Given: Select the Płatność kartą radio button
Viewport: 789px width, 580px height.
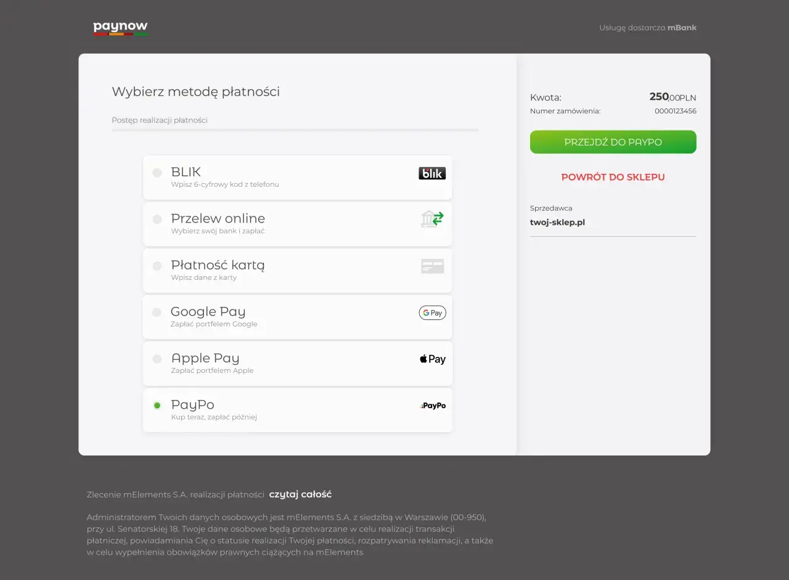Looking at the screenshot, I should [157, 266].
